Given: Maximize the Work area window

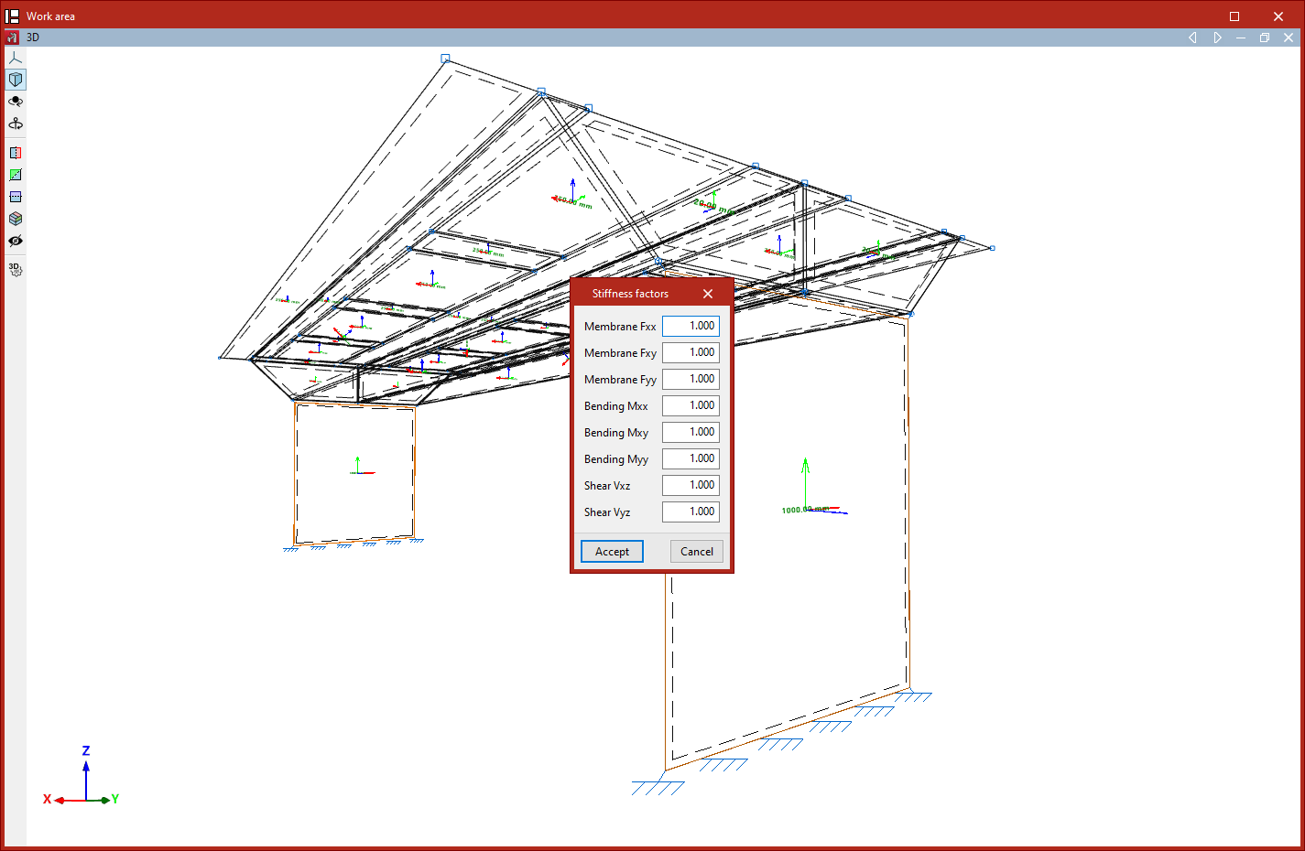Looking at the screenshot, I should click(1234, 16).
